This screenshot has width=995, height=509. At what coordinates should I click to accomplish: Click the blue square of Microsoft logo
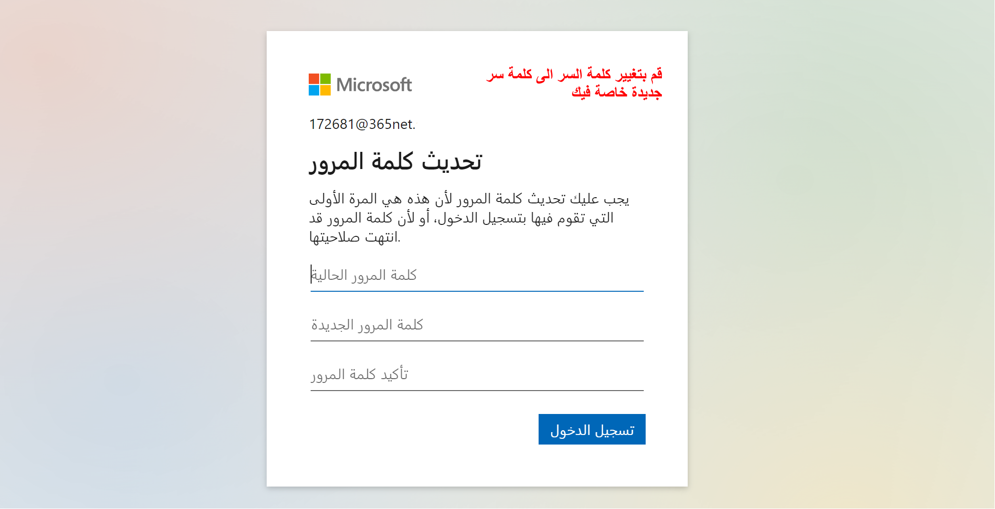(x=314, y=90)
